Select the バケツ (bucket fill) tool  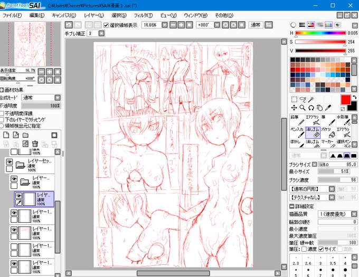pyautogui.click(x=328, y=132)
